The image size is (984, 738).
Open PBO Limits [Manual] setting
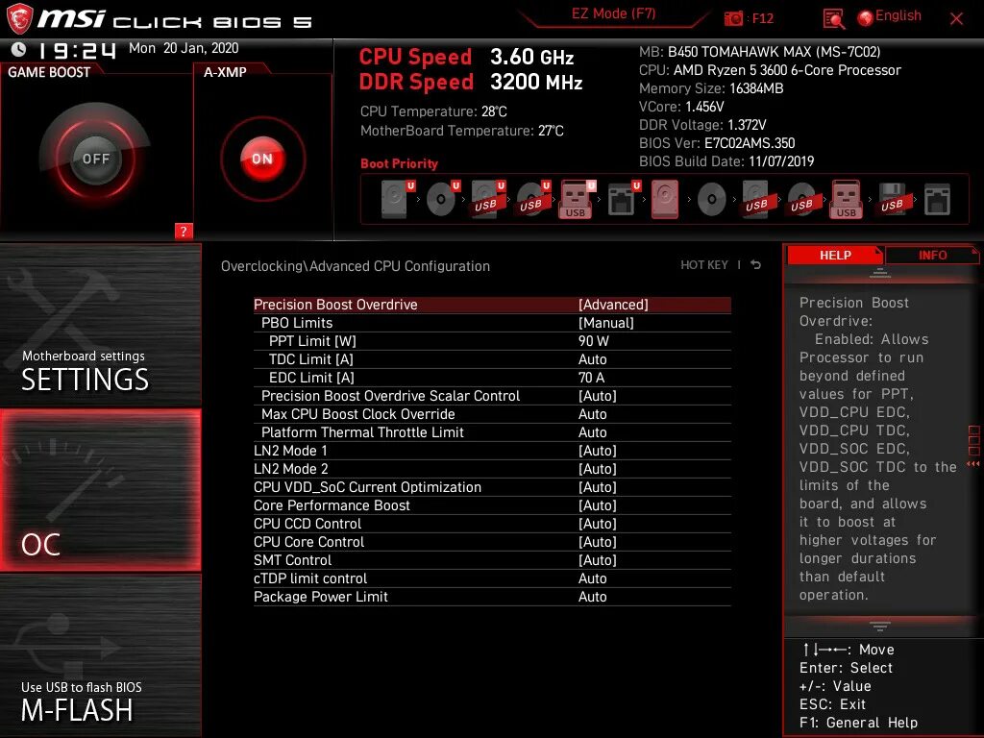[492, 323]
